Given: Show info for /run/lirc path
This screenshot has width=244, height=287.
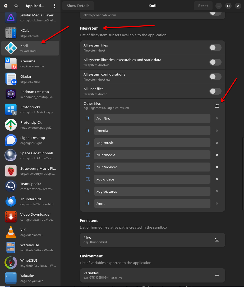Looking at the screenshot, I should (88, 118).
